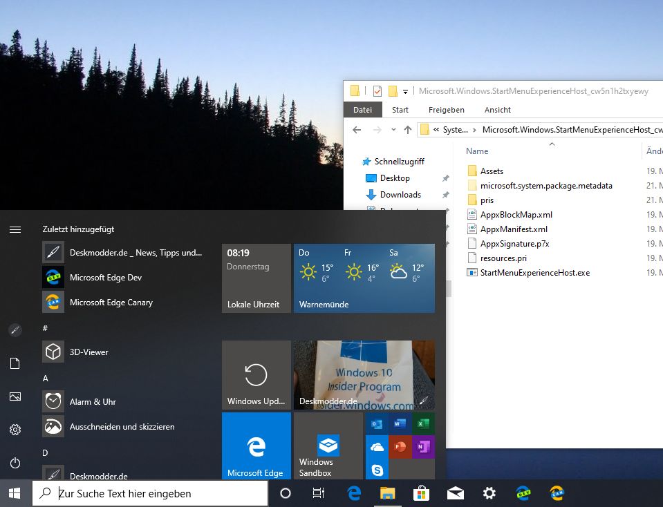Open the Deskmodder.de Insider Program tile

coord(364,375)
